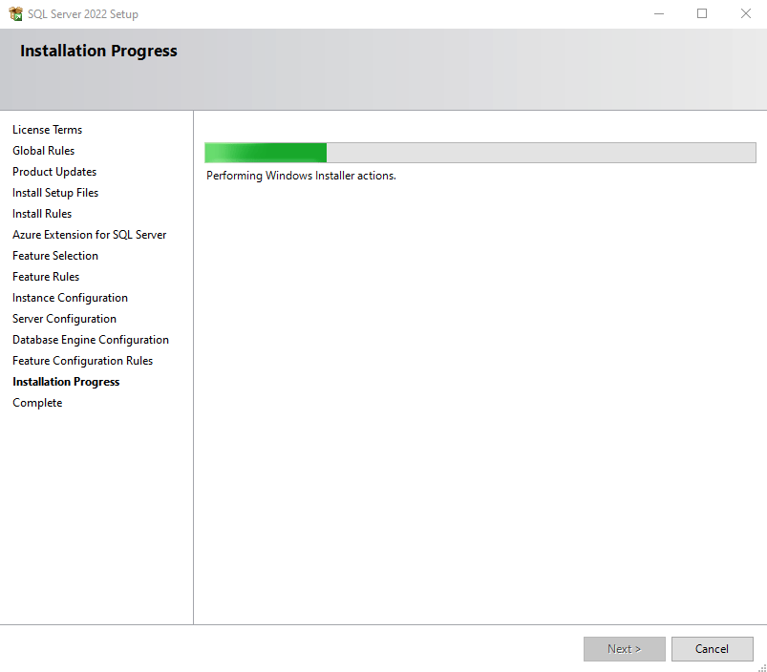Minimize the SQL Server 2022 Setup window
The height and width of the screenshot is (672, 767).
pyautogui.click(x=659, y=13)
